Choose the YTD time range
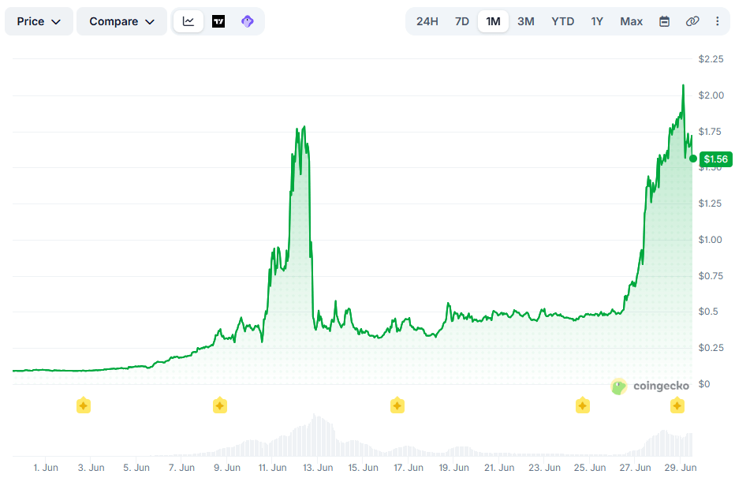This screenshot has height=478, width=735. point(562,21)
